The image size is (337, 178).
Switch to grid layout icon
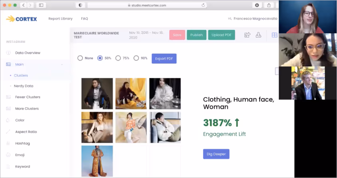[274, 35]
